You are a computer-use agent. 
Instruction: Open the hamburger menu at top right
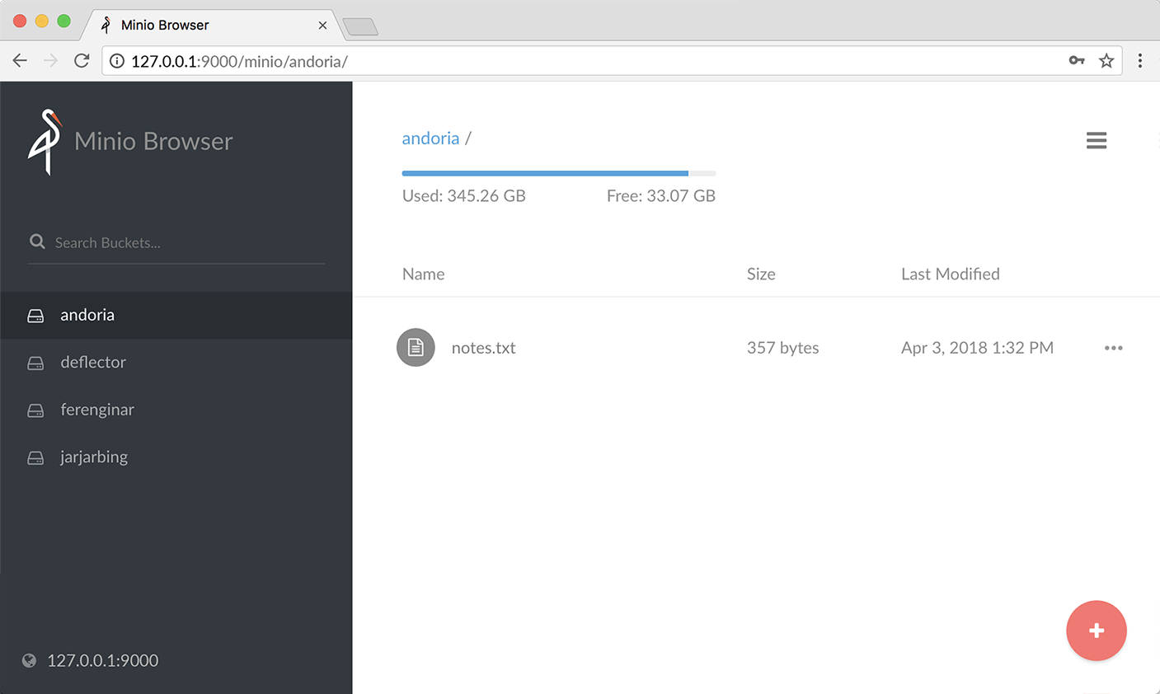[x=1096, y=141]
